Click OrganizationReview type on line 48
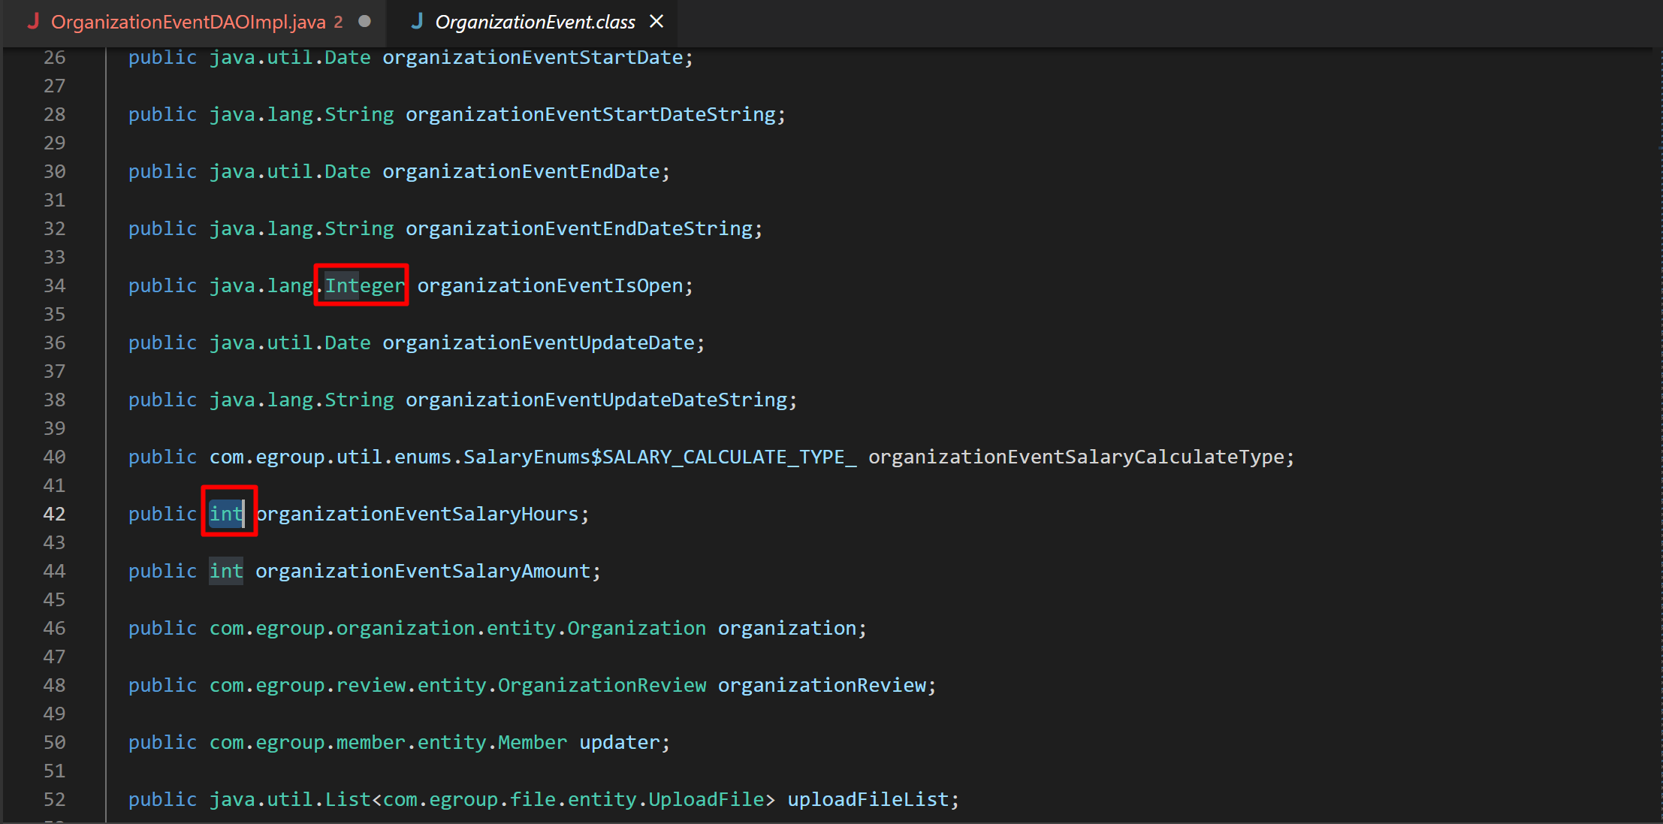This screenshot has width=1663, height=824. [601, 685]
